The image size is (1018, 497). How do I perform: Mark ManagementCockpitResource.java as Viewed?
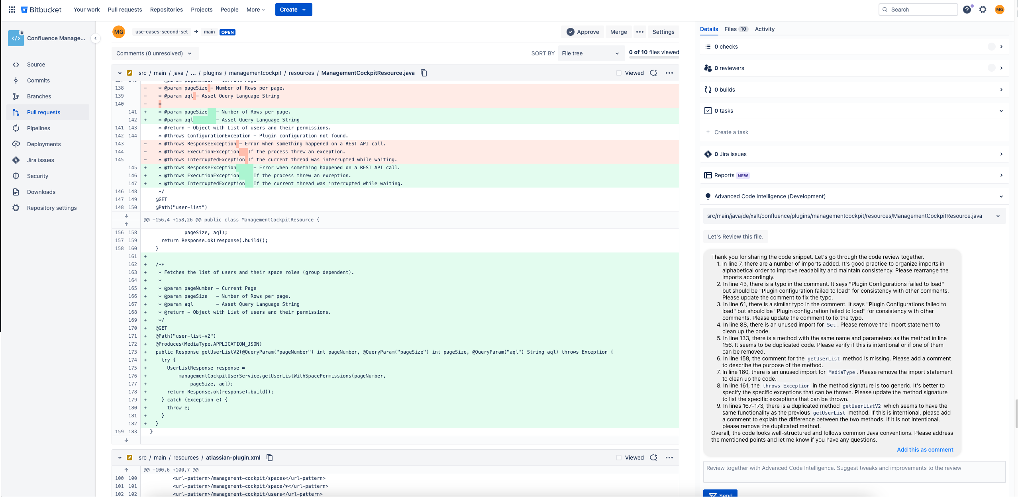pyautogui.click(x=619, y=73)
